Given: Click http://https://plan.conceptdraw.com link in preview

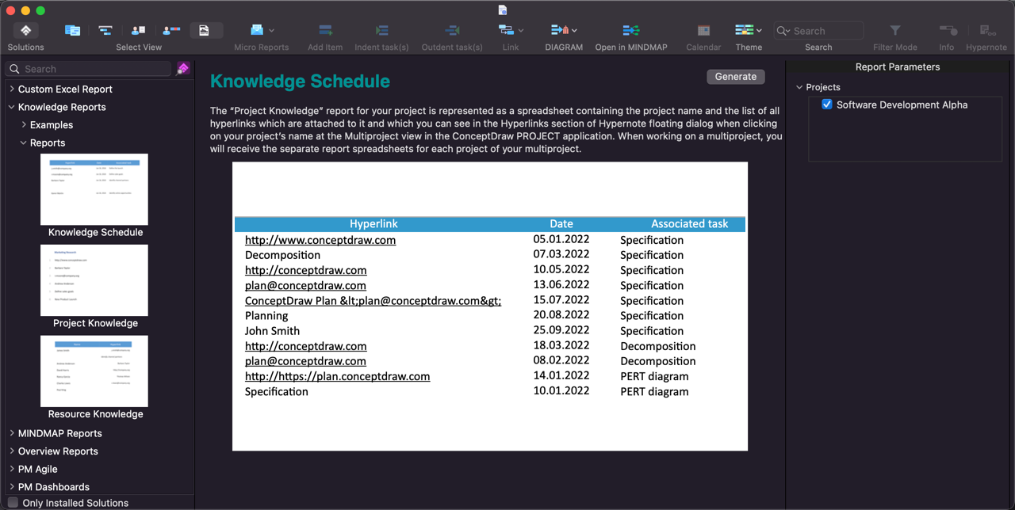Looking at the screenshot, I should 338,376.
